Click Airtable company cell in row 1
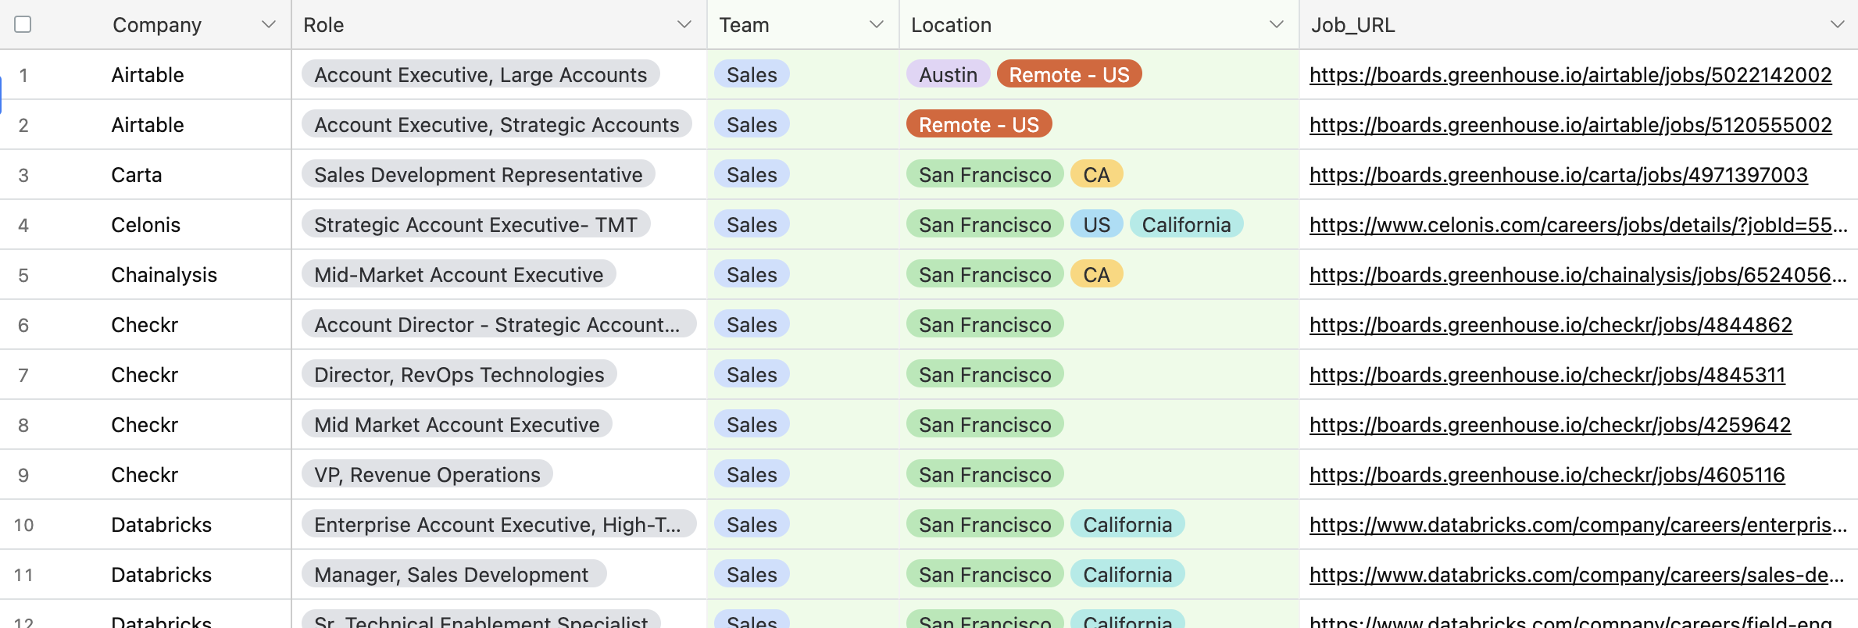Viewport: 1858px width, 628px height. pos(148,75)
